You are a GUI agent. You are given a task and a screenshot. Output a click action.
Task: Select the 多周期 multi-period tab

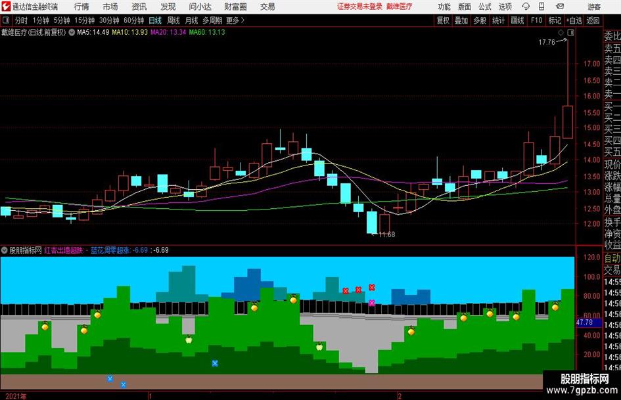tap(212, 20)
